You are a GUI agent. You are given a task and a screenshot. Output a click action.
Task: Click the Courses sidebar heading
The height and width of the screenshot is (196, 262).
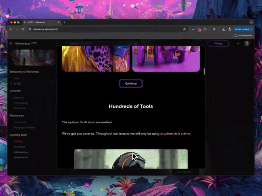[x=15, y=91]
